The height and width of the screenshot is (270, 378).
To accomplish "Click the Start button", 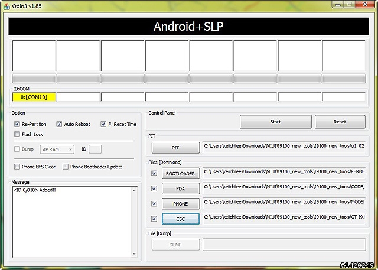I will (x=276, y=122).
